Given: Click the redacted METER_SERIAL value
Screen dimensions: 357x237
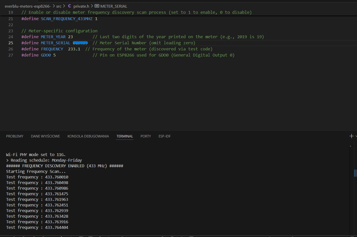Looking at the screenshot, I should pos(80,43).
